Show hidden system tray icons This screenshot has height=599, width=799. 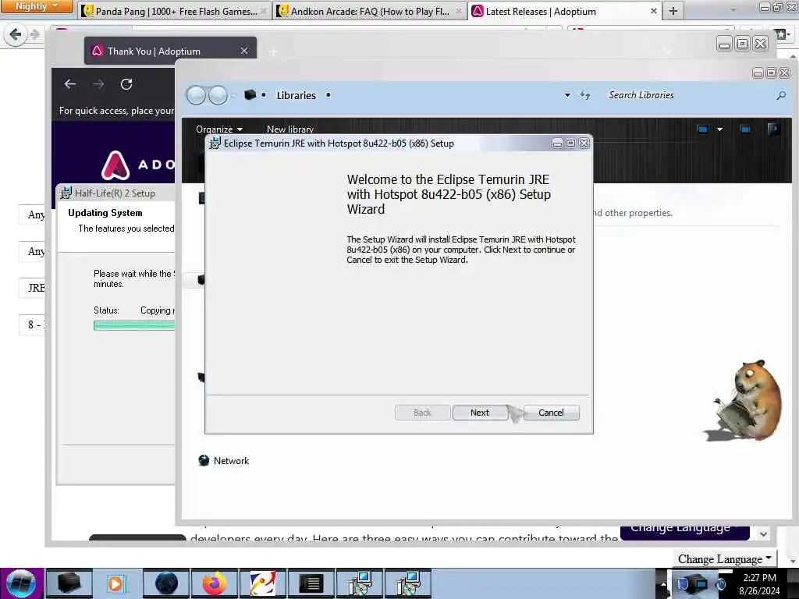point(663,584)
